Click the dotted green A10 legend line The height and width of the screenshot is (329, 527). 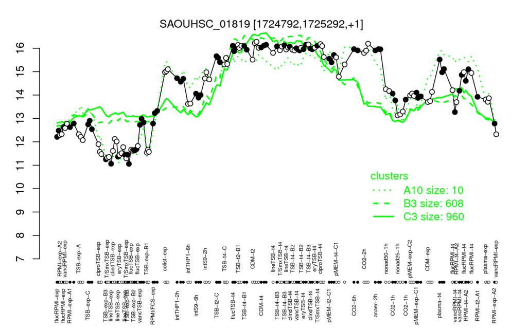(383, 190)
